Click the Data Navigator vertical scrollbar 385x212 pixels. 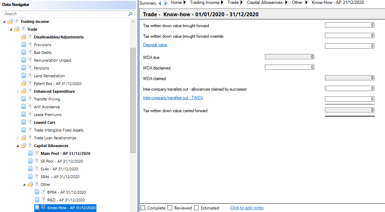click(133, 100)
